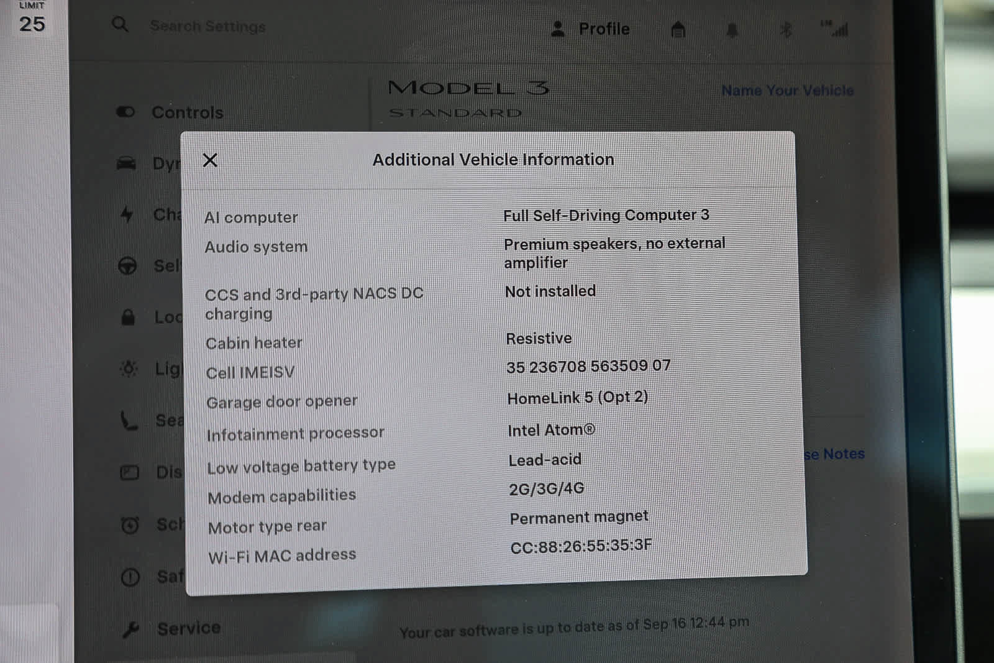Click the STANDARD trim label
This screenshot has height=663, width=994.
[x=455, y=113]
